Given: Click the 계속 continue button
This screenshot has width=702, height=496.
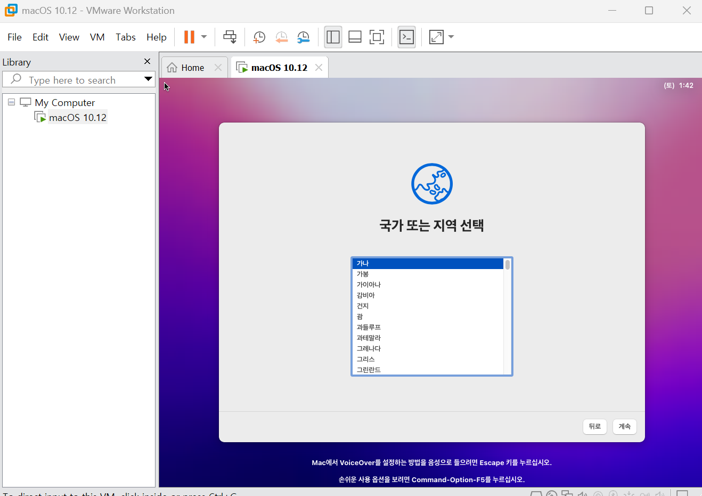Looking at the screenshot, I should pyautogui.click(x=625, y=426).
